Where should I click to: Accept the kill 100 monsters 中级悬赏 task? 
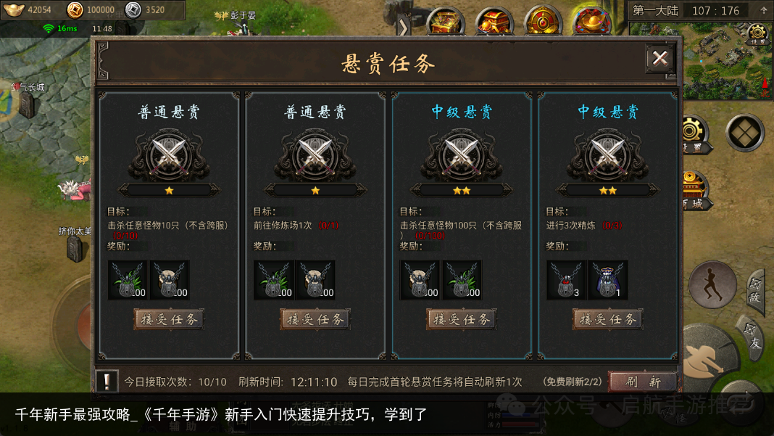tap(461, 319)
